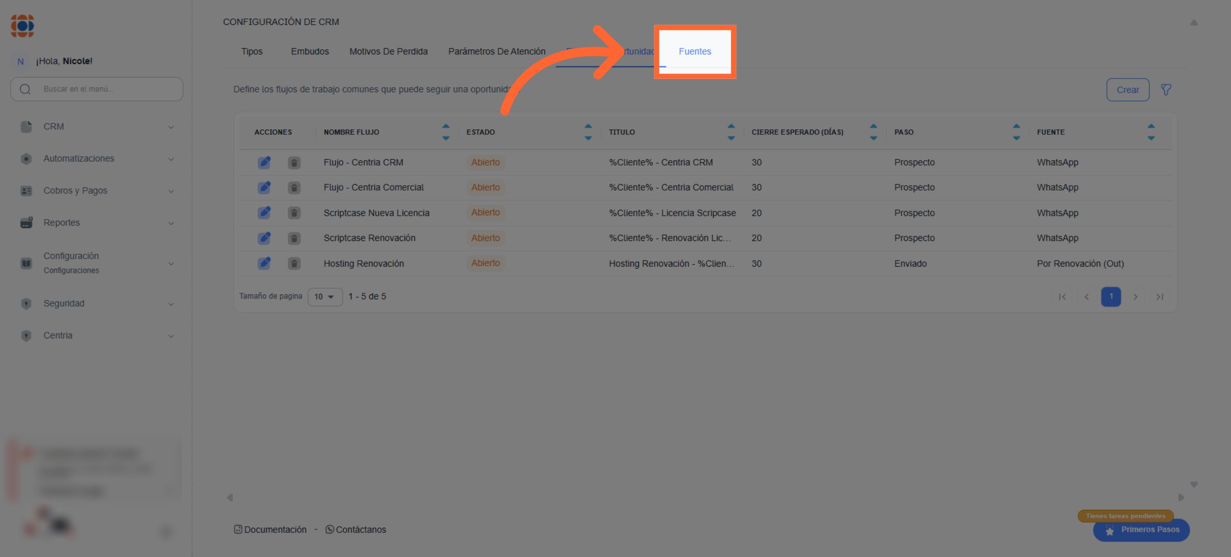
Task: Edit the Flujo - Centria CRM row
Action: click(x=264, y=163)
